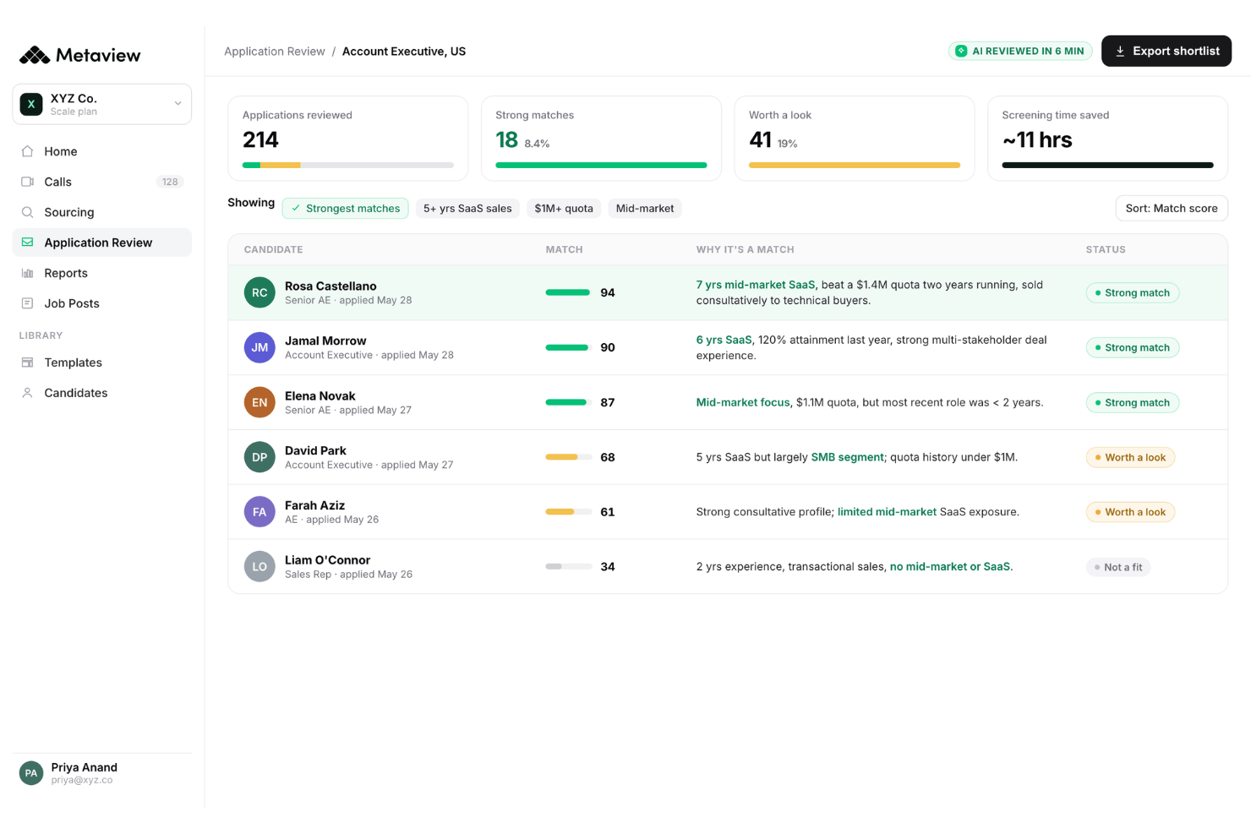Expand the XYZ Co. workspace switcher chevron
Viewport: 1251px width, 834px height.
coord(178,104)
